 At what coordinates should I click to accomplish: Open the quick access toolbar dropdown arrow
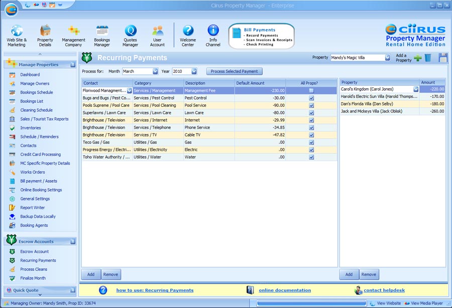[60, 5]
